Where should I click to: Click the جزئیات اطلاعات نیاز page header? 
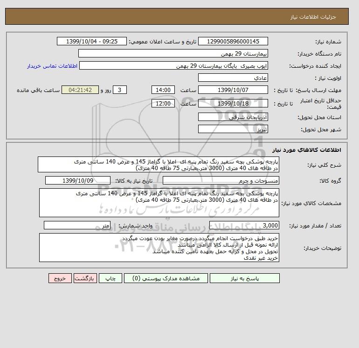coord(313,17)
